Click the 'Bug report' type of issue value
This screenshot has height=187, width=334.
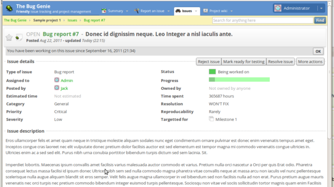(64, 72)
